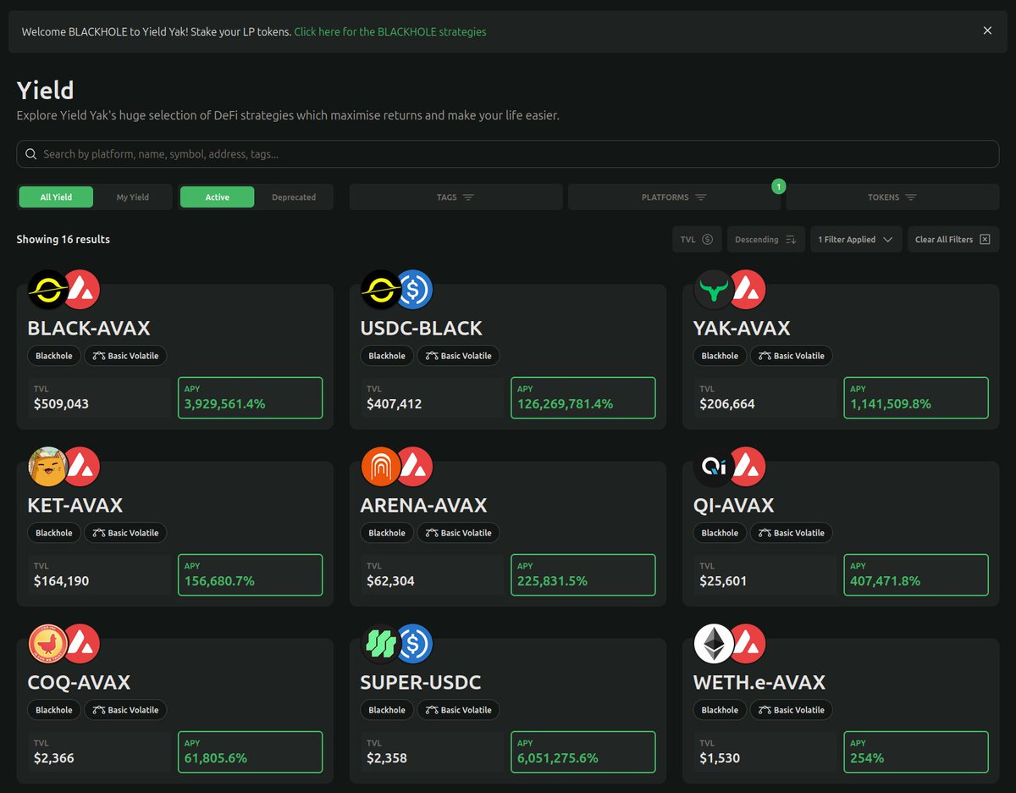
Task: Switch to My Yield view
Action: coord(132,197)
